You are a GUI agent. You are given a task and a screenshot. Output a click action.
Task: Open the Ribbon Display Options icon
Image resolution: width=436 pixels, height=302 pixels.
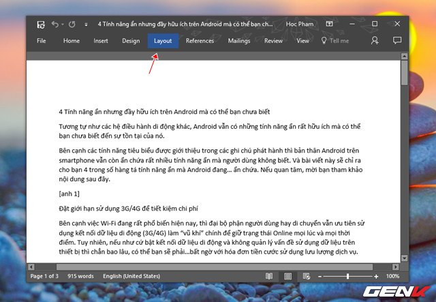pyautogui.click(x=330, y=24)
